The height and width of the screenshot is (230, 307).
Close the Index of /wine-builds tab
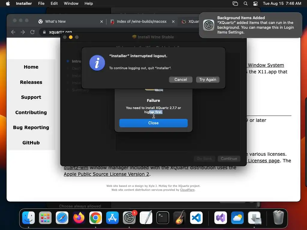173,22
